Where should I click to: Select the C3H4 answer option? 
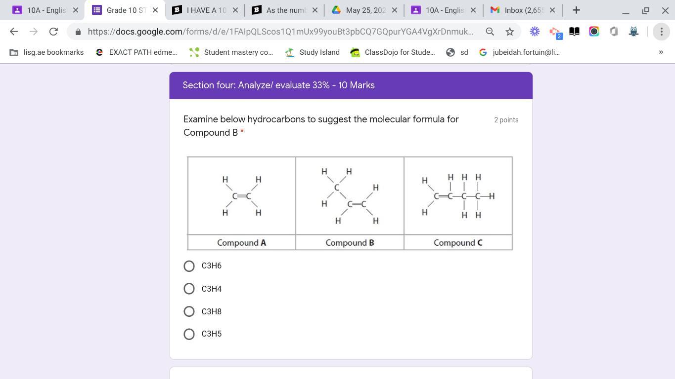coord(189,289)
